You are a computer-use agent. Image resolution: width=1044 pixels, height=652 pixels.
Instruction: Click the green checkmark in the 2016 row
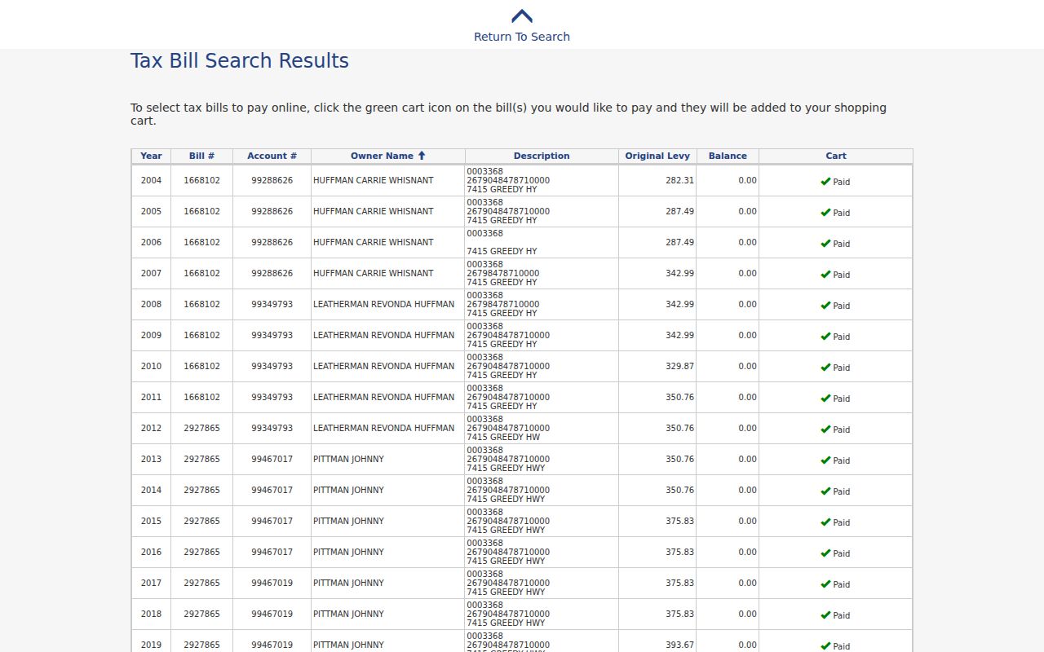tap(825, 553)
